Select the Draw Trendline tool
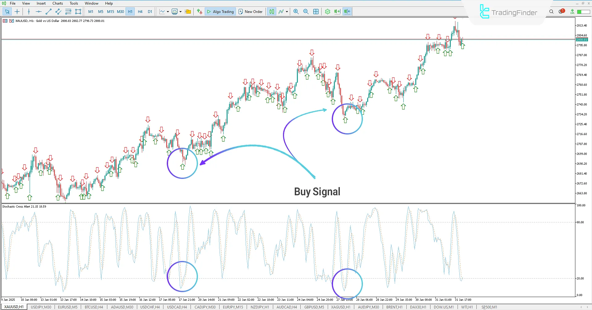 pyautogui.click(x=48, y=11)
